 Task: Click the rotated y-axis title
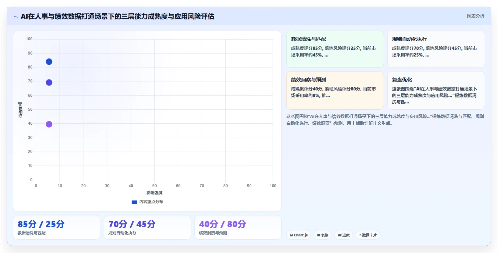click(20, 109)
